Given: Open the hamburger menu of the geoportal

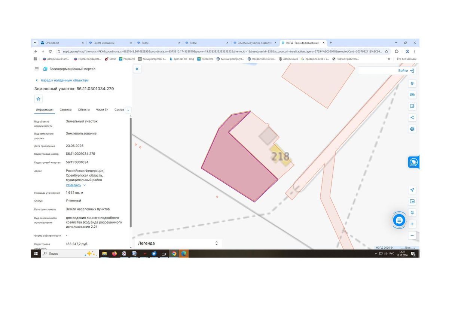Looking at the screenshot, I should click(37, 69).
